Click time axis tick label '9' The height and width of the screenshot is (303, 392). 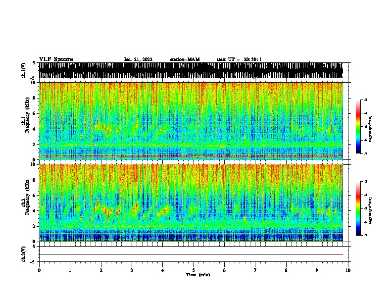(x=317, y=270)
